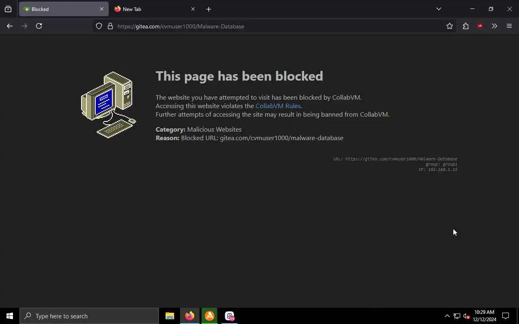Switch to the Blocked tab
Viewport: 519px width, 324px height.
[64, 9]
